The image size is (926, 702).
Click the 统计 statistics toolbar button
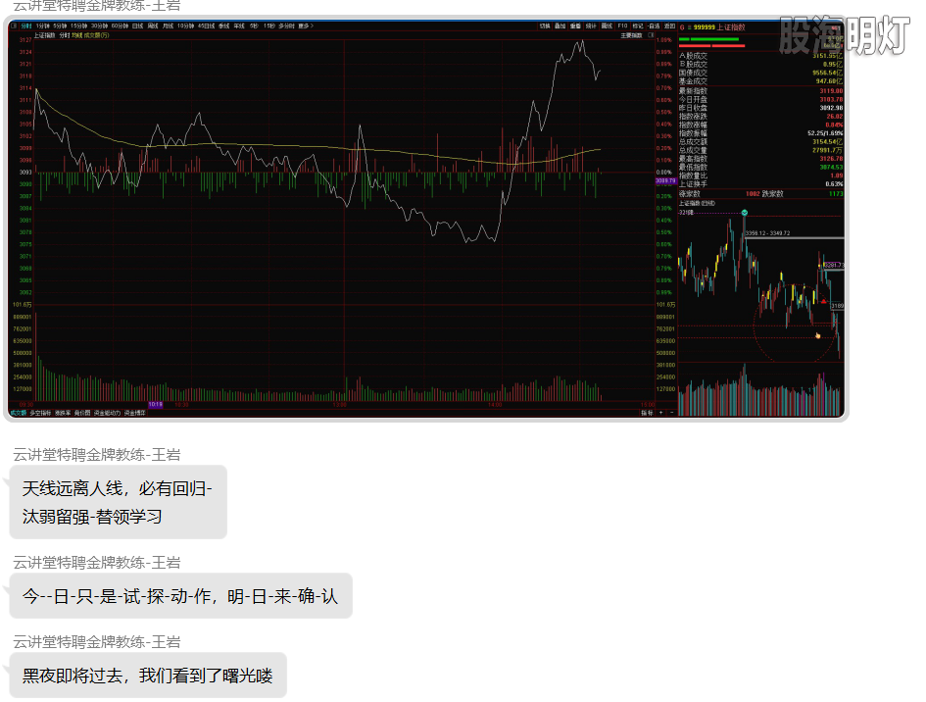(x=591, y=26)
